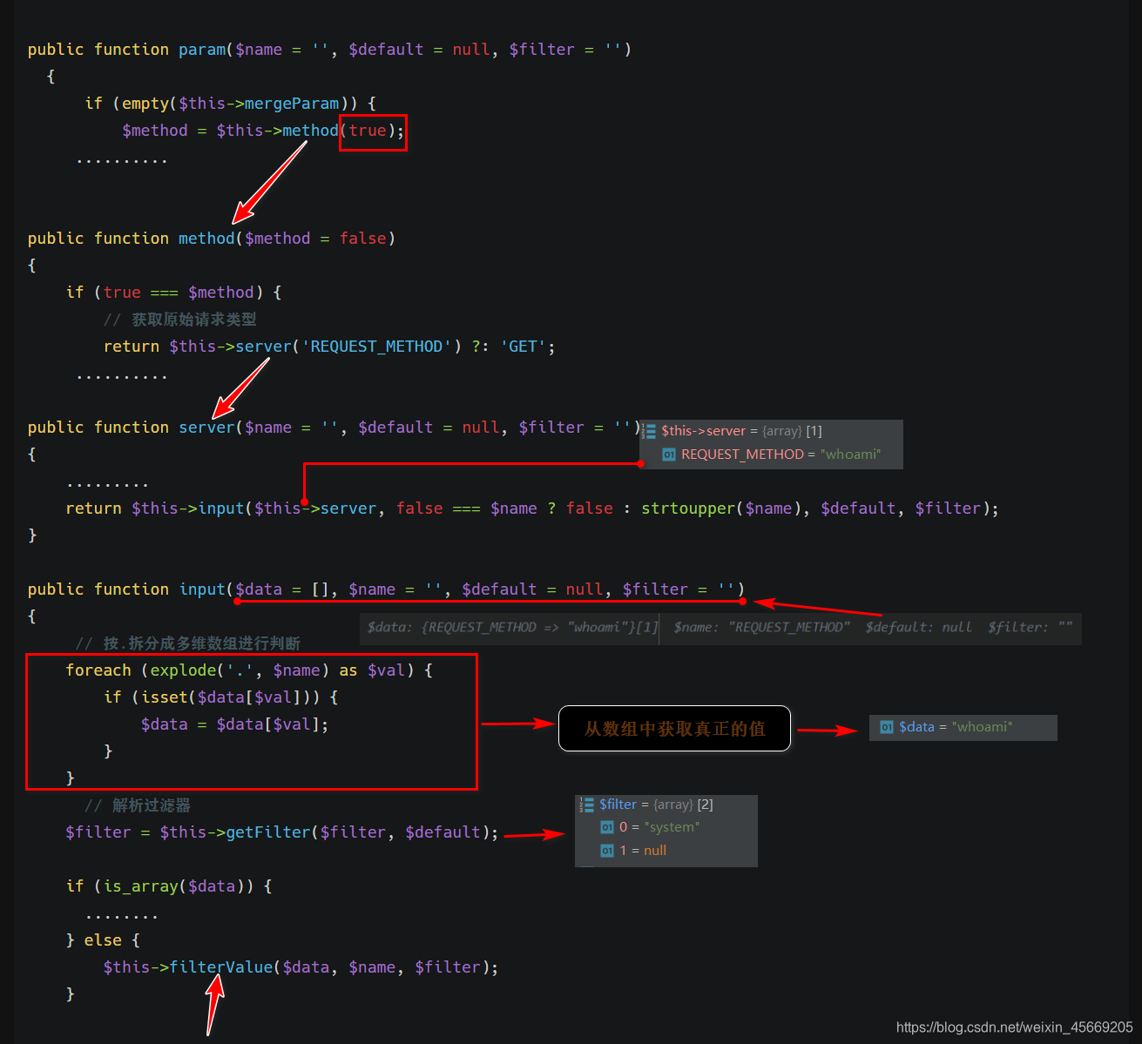Click the array icon beside $this->server tooltip
The image size is (1142, 1044).
[649, 431]
